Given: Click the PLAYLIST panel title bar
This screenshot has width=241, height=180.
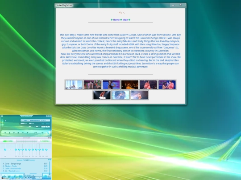Looking at the screenshot, I should coord(26,160).
